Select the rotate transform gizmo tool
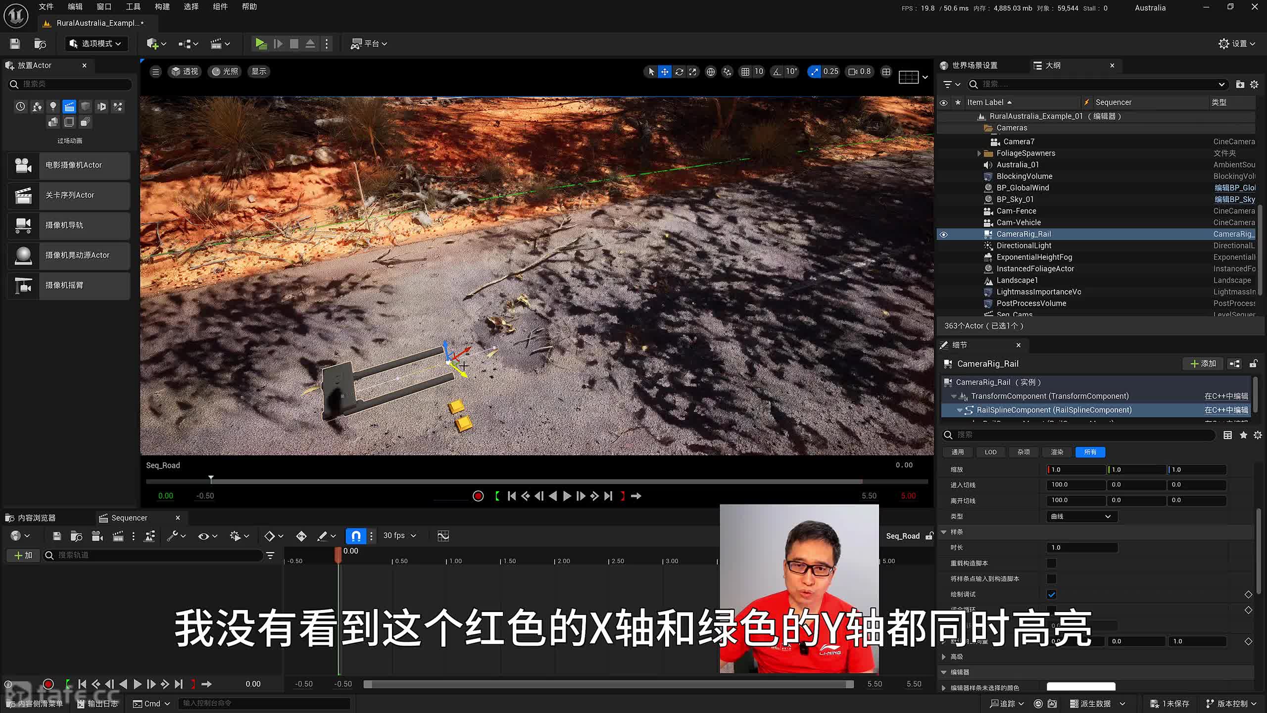 pyautogui.click(x=679, y=72)
